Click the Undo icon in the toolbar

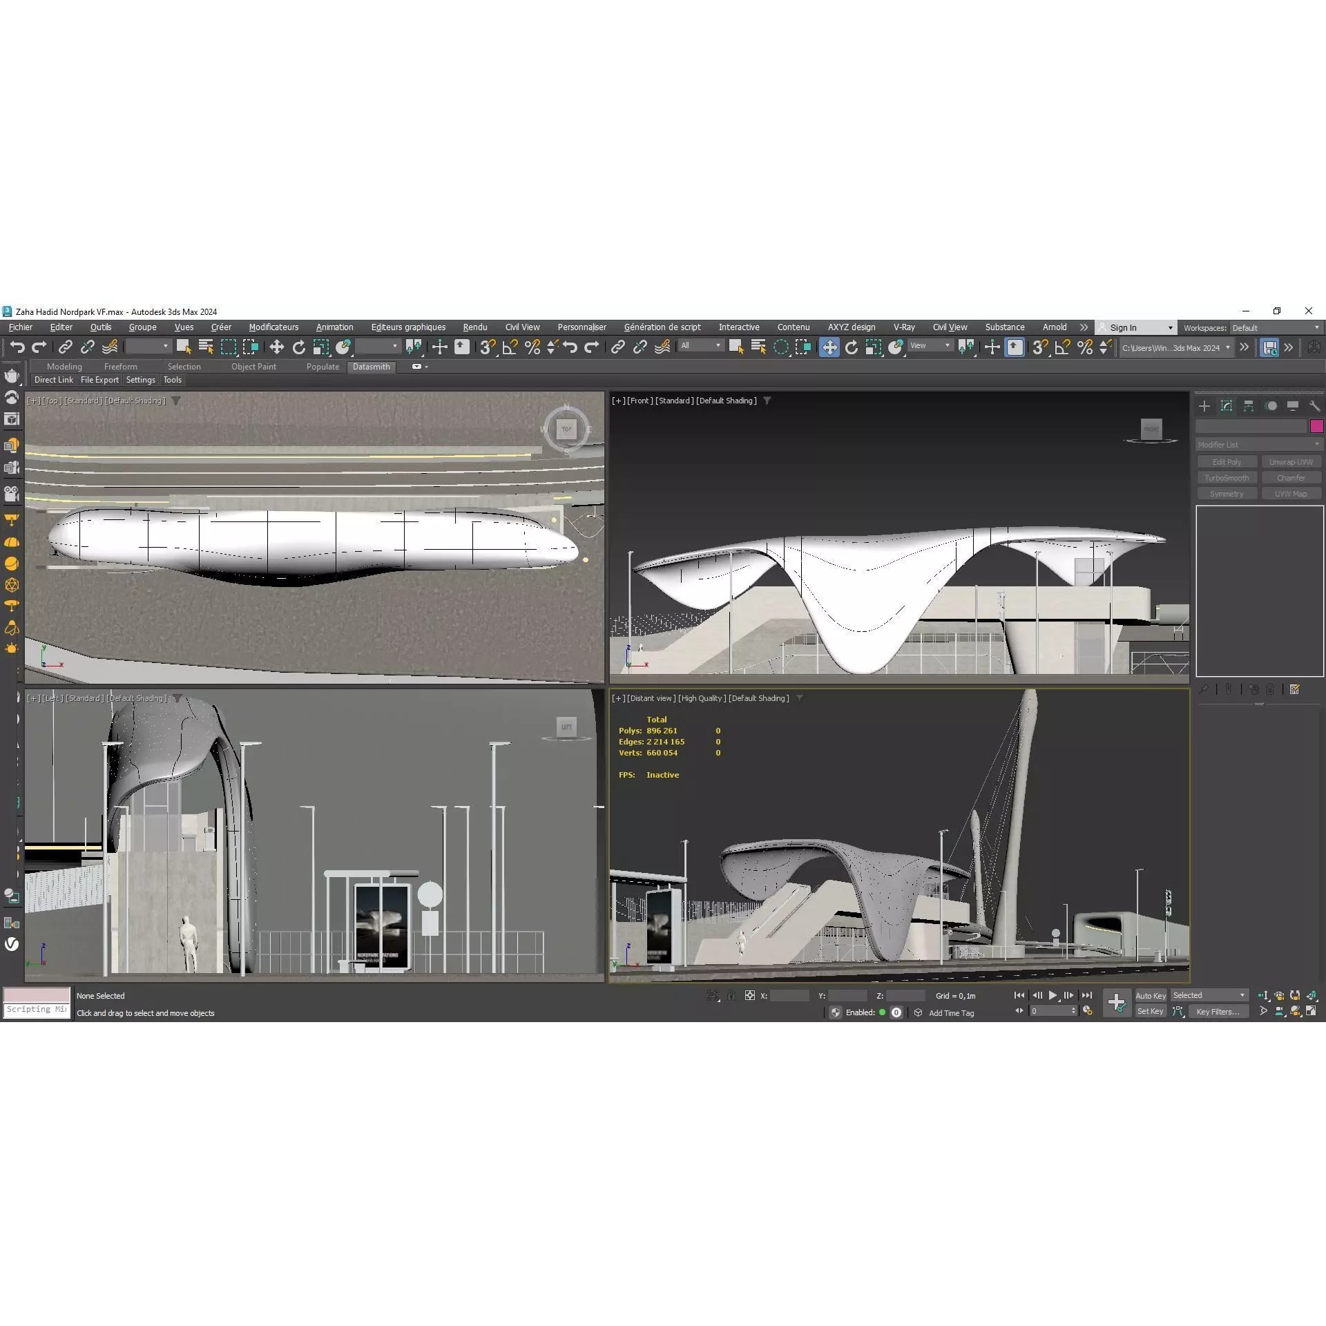click(x=17, y=347)
